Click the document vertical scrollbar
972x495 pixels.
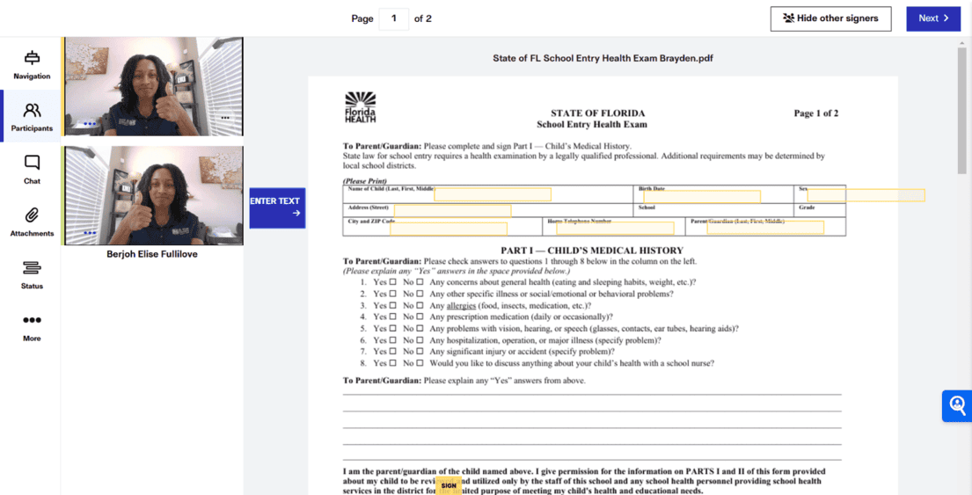(x=961, y=112)
